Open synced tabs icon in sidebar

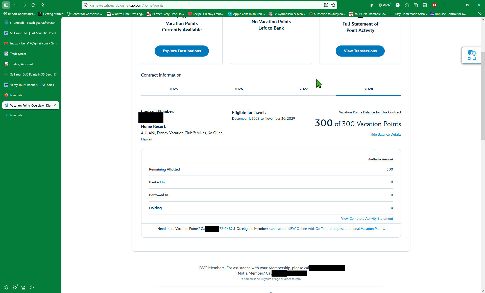pyautogui.click(x=23, y=287)
